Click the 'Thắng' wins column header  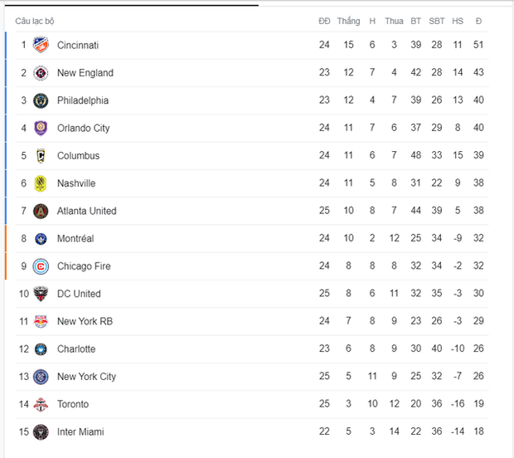pos(349,21)
